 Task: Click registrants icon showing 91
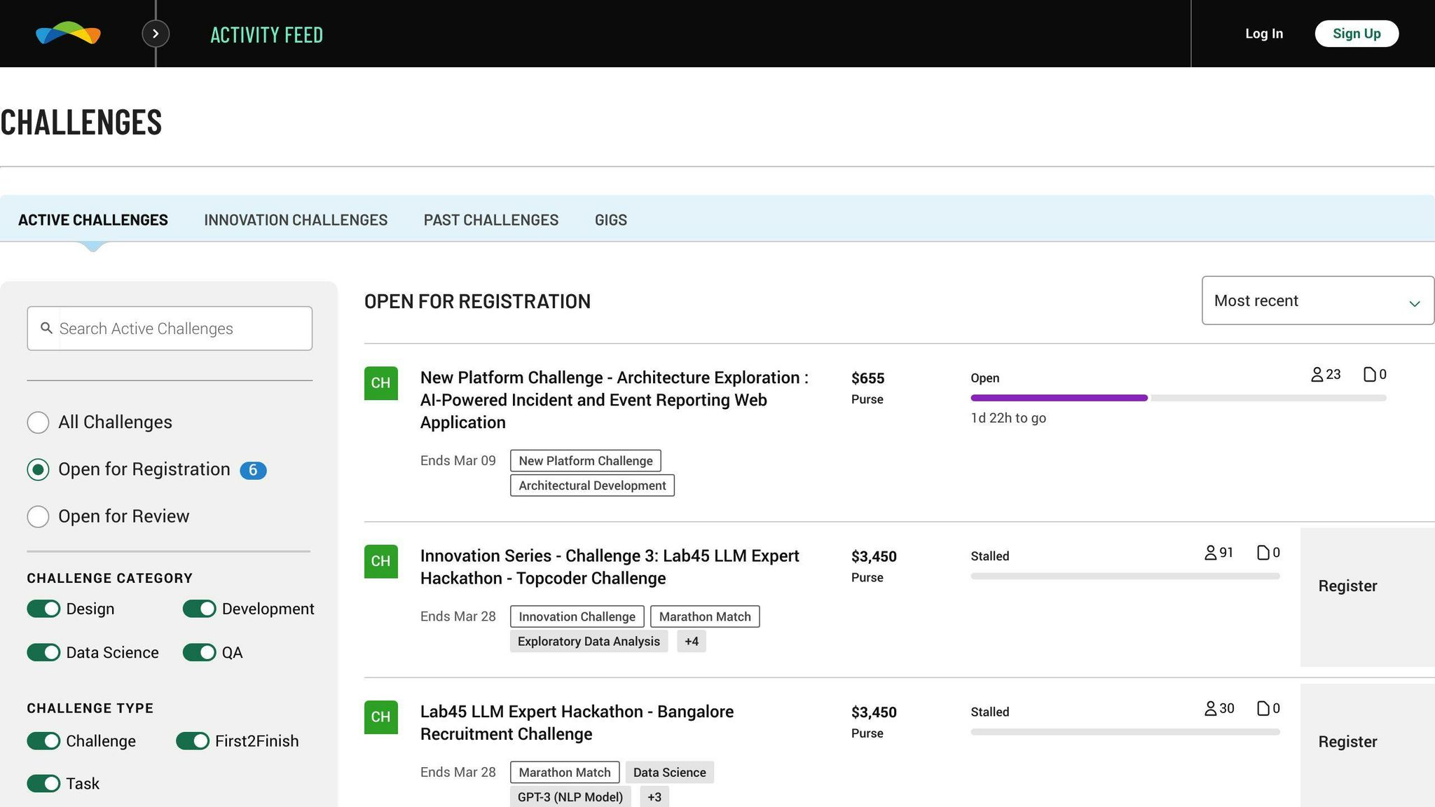[x=1210, y=553]
